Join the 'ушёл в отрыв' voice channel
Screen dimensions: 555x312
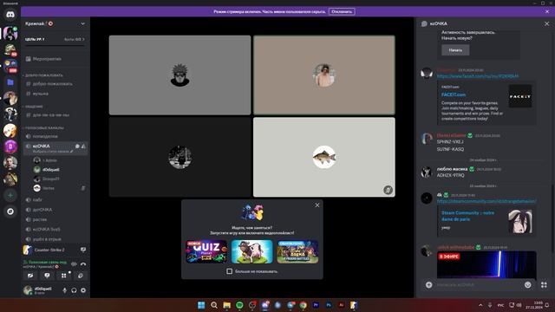coord(47,239)
